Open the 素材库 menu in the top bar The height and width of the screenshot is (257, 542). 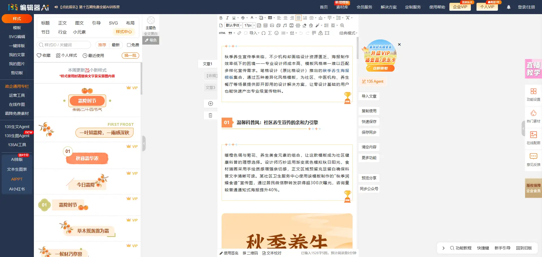(342, 7)
